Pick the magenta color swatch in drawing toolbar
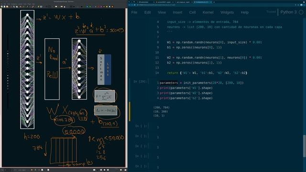Viewport: 306px width, 172px height. pyautogui.click(x=101, y=7)
